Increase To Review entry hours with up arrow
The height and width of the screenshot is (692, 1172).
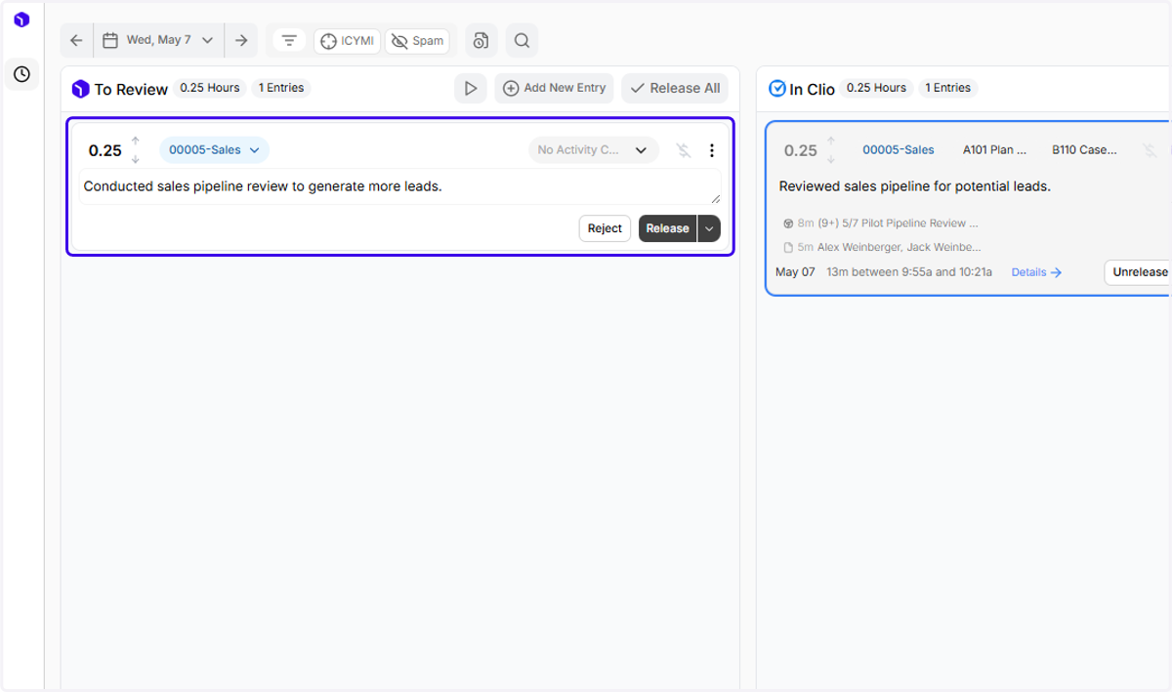point(135,141)
